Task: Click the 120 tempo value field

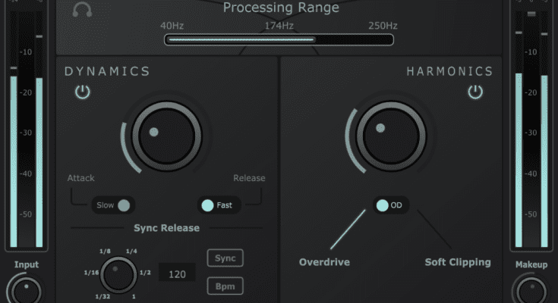Action: click(177, 273)
